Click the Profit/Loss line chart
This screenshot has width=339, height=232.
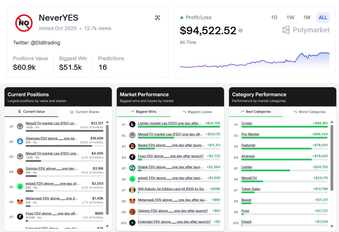tap(255, 60)
